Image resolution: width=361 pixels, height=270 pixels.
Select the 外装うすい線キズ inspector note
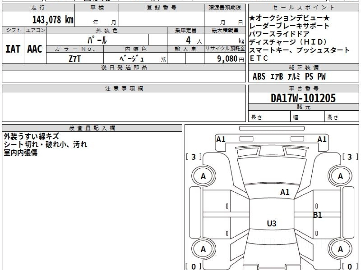31,136
